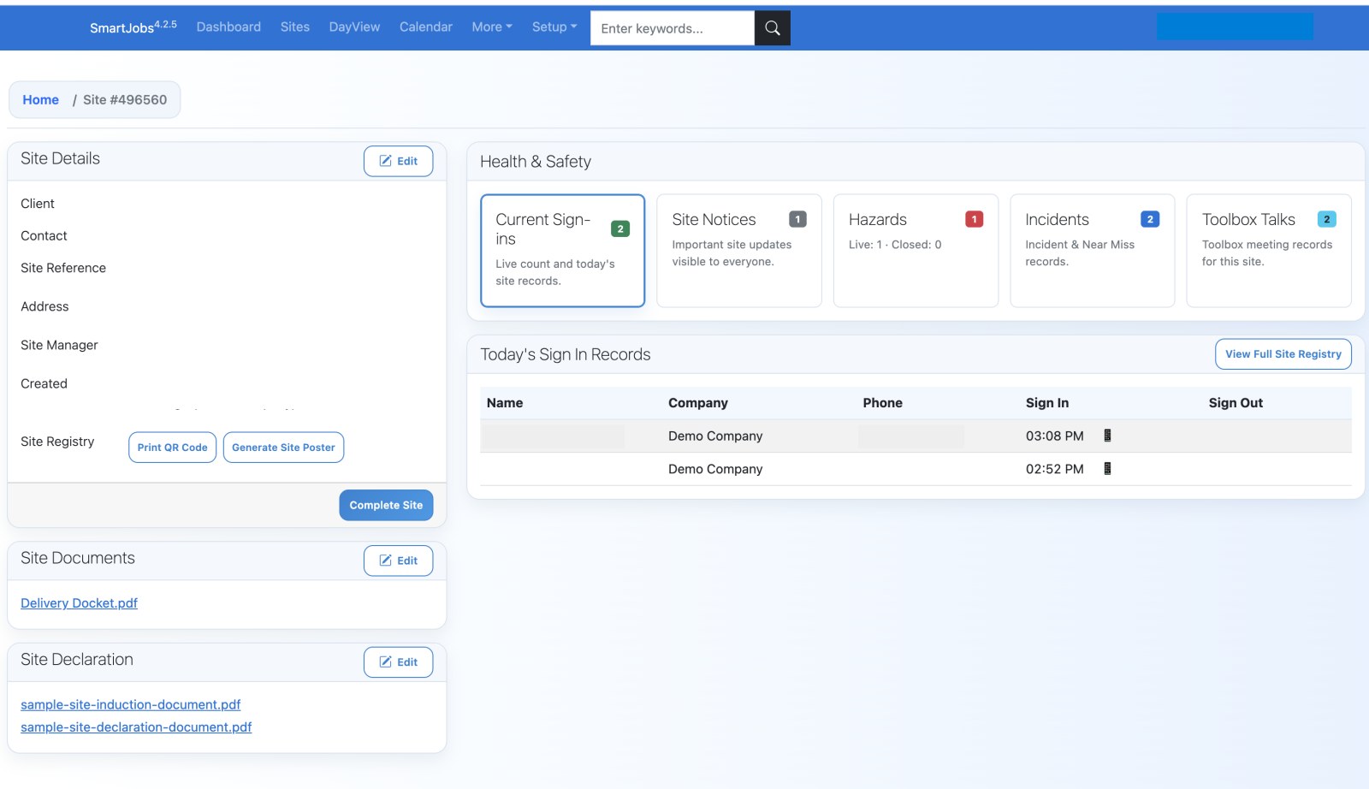
Task: Click the Sign Out column header
Action: pyautogui.click(x=1236, y=403)
